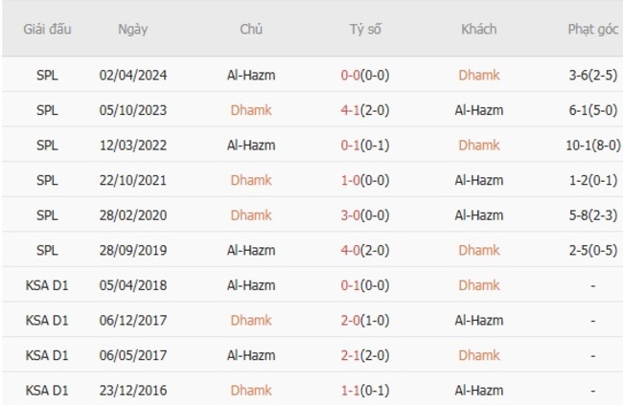Open the 10-1 corner stats for 12/03/2022

click(593, 146)
